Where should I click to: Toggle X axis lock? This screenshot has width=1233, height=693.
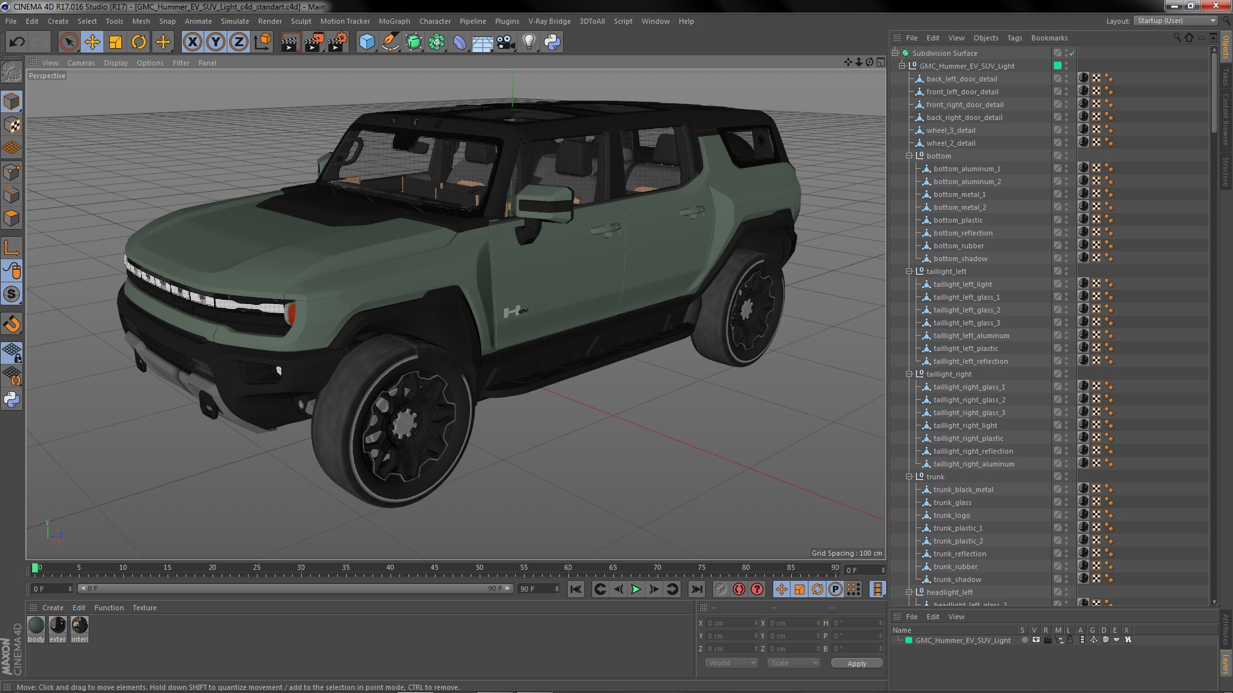(x=192, y=42)
